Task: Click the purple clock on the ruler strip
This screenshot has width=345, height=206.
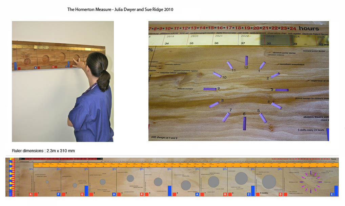Action: click(310, 182)
